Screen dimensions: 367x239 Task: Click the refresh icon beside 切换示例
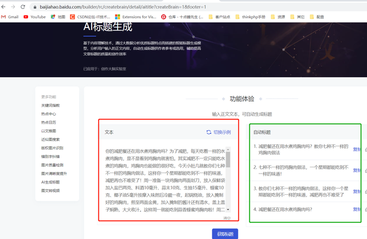209,132
